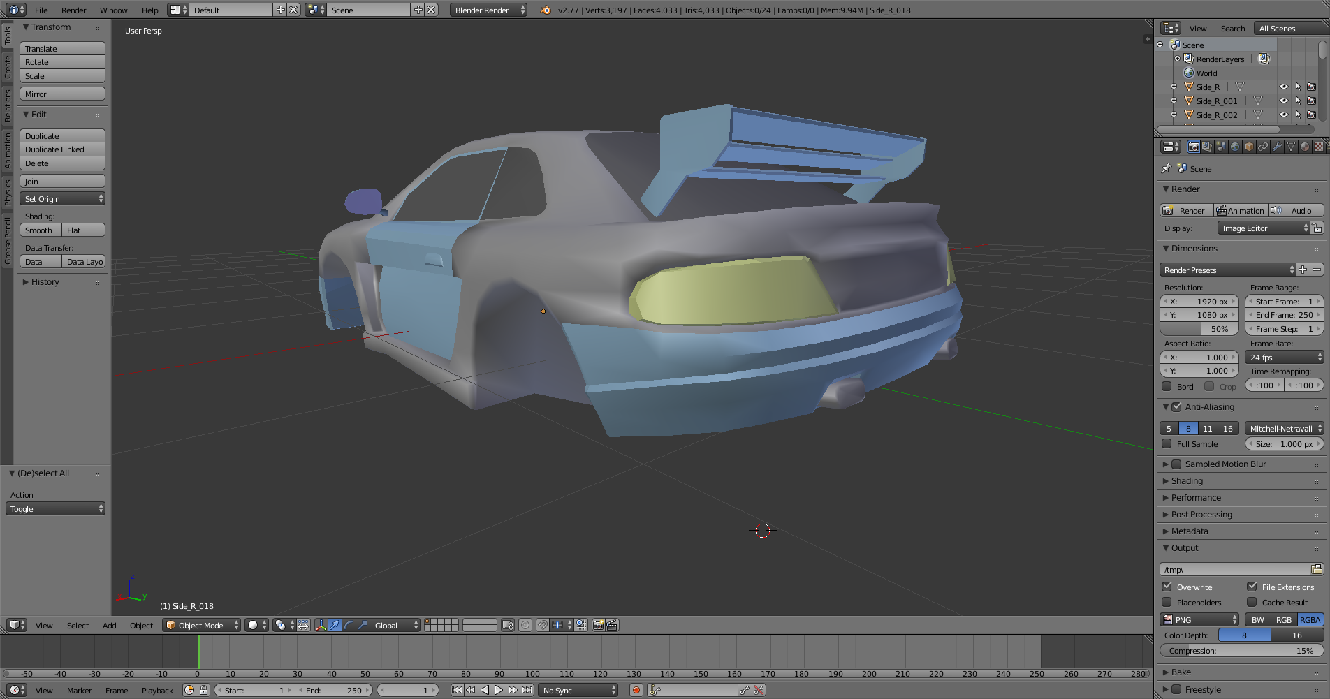Open the Object Mode dropdown
Screen dimensions: 1330x699
(202, 625)
